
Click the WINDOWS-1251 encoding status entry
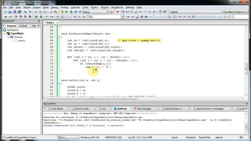point(113,137)
